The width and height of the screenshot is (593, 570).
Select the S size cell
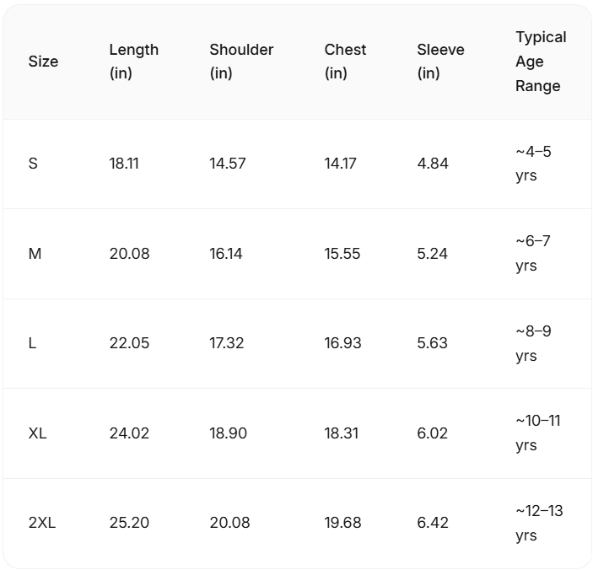[33, 164]
